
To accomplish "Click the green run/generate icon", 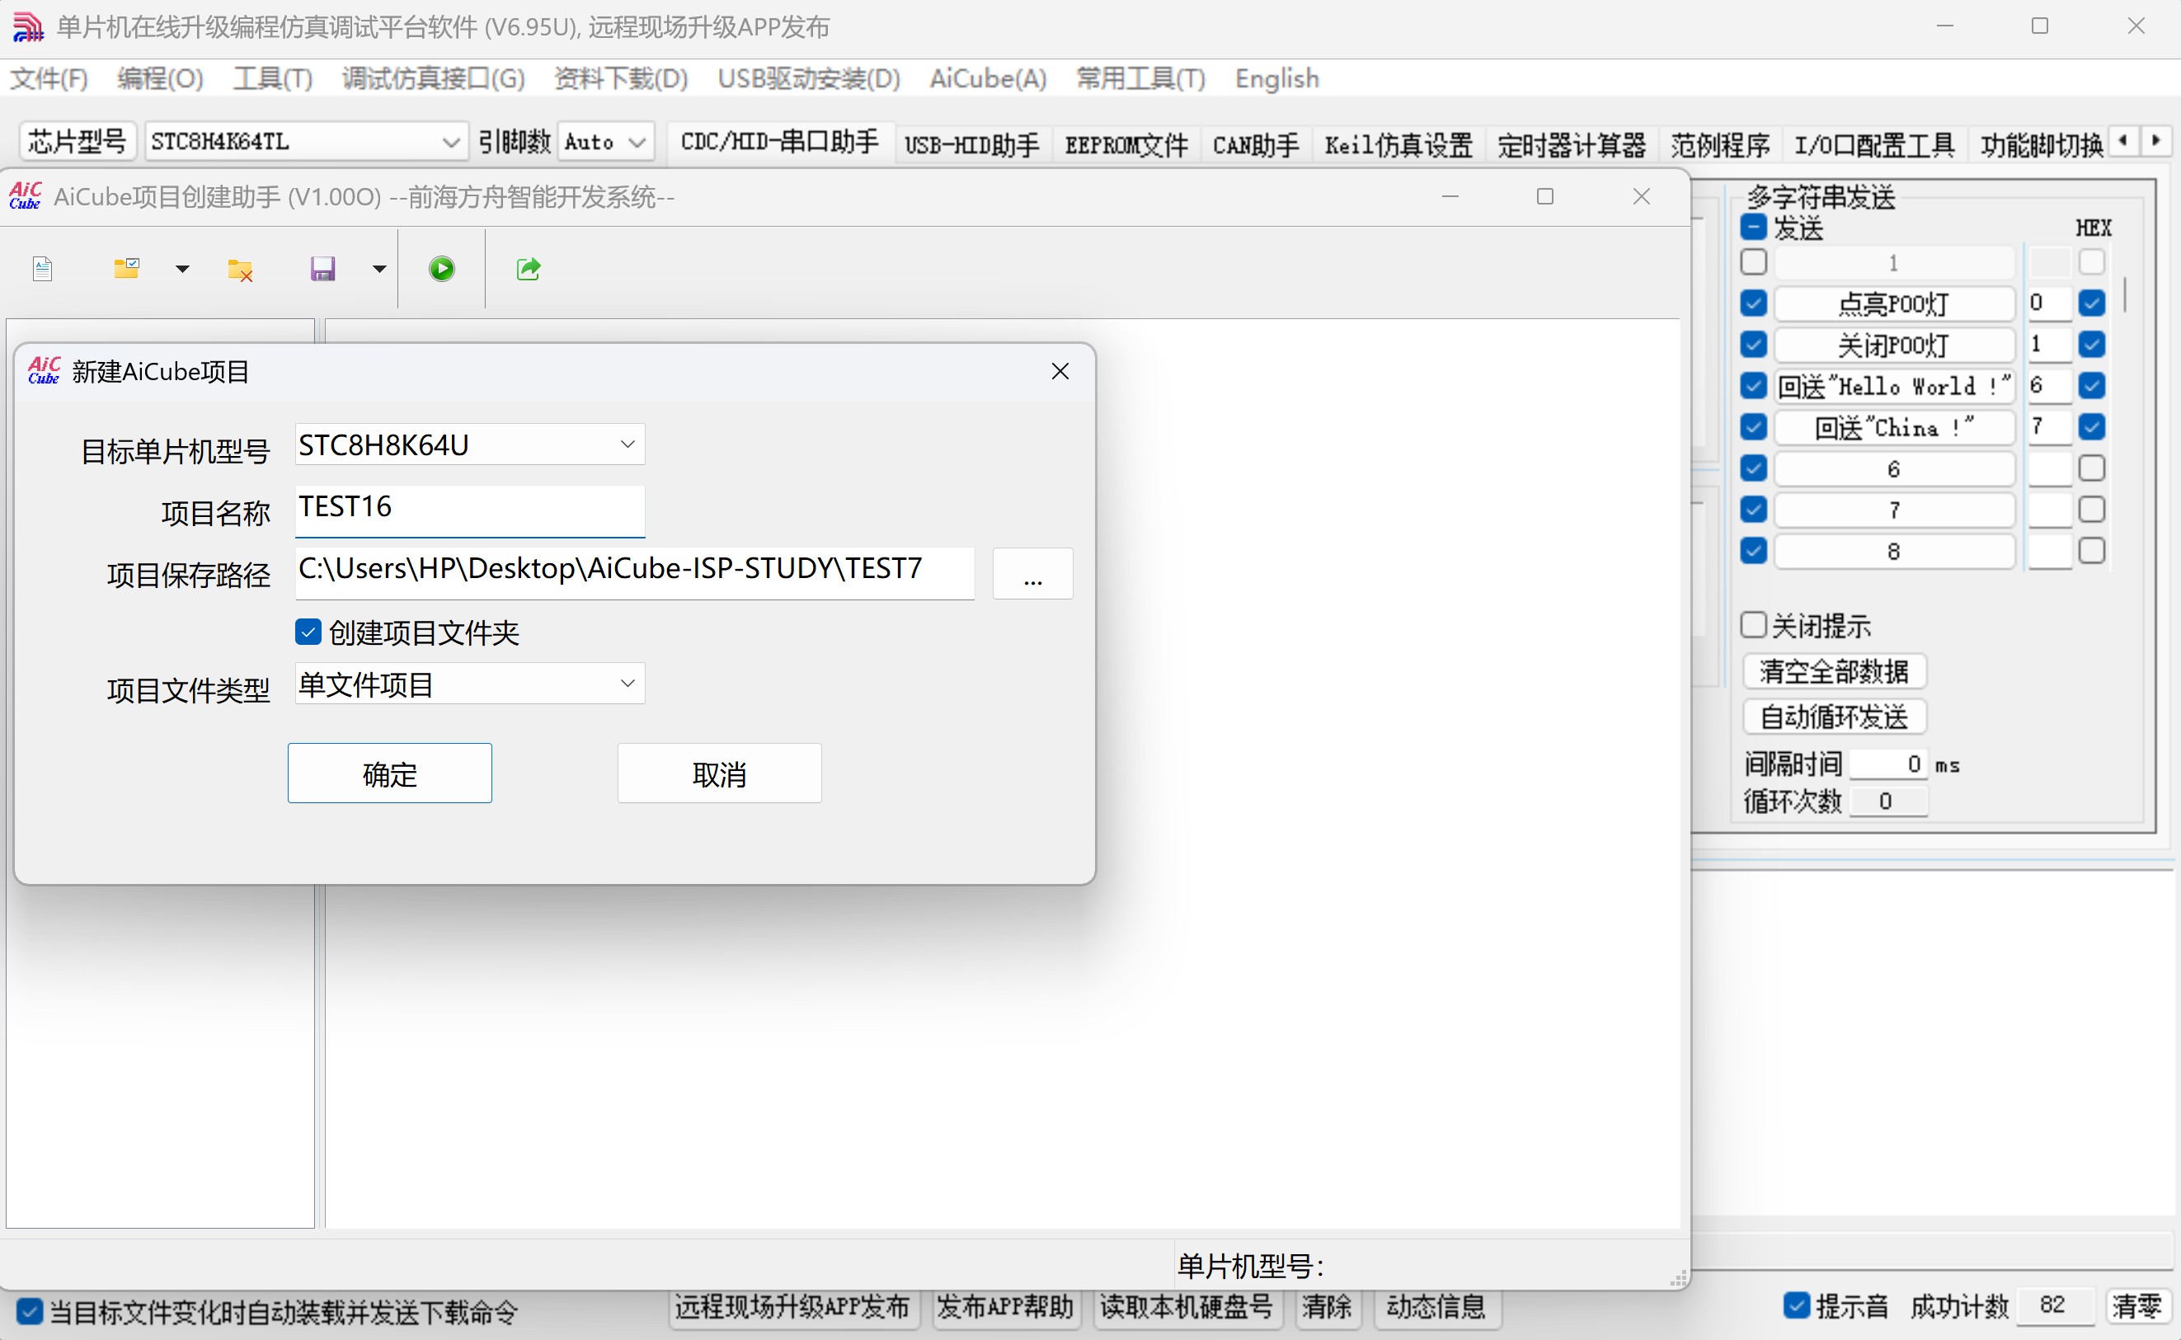I will 441,269.
